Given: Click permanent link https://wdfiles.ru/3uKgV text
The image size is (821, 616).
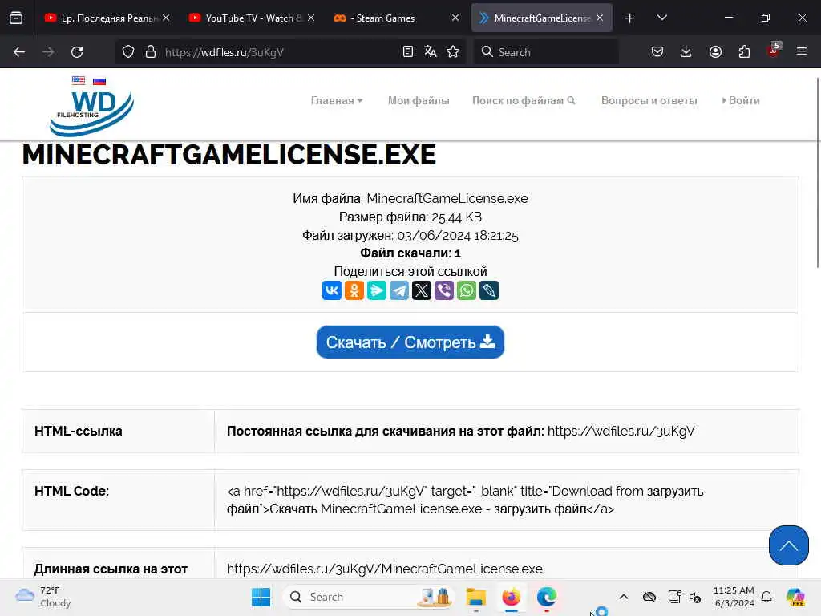Looking at the screenshot, I should point(621,431).
